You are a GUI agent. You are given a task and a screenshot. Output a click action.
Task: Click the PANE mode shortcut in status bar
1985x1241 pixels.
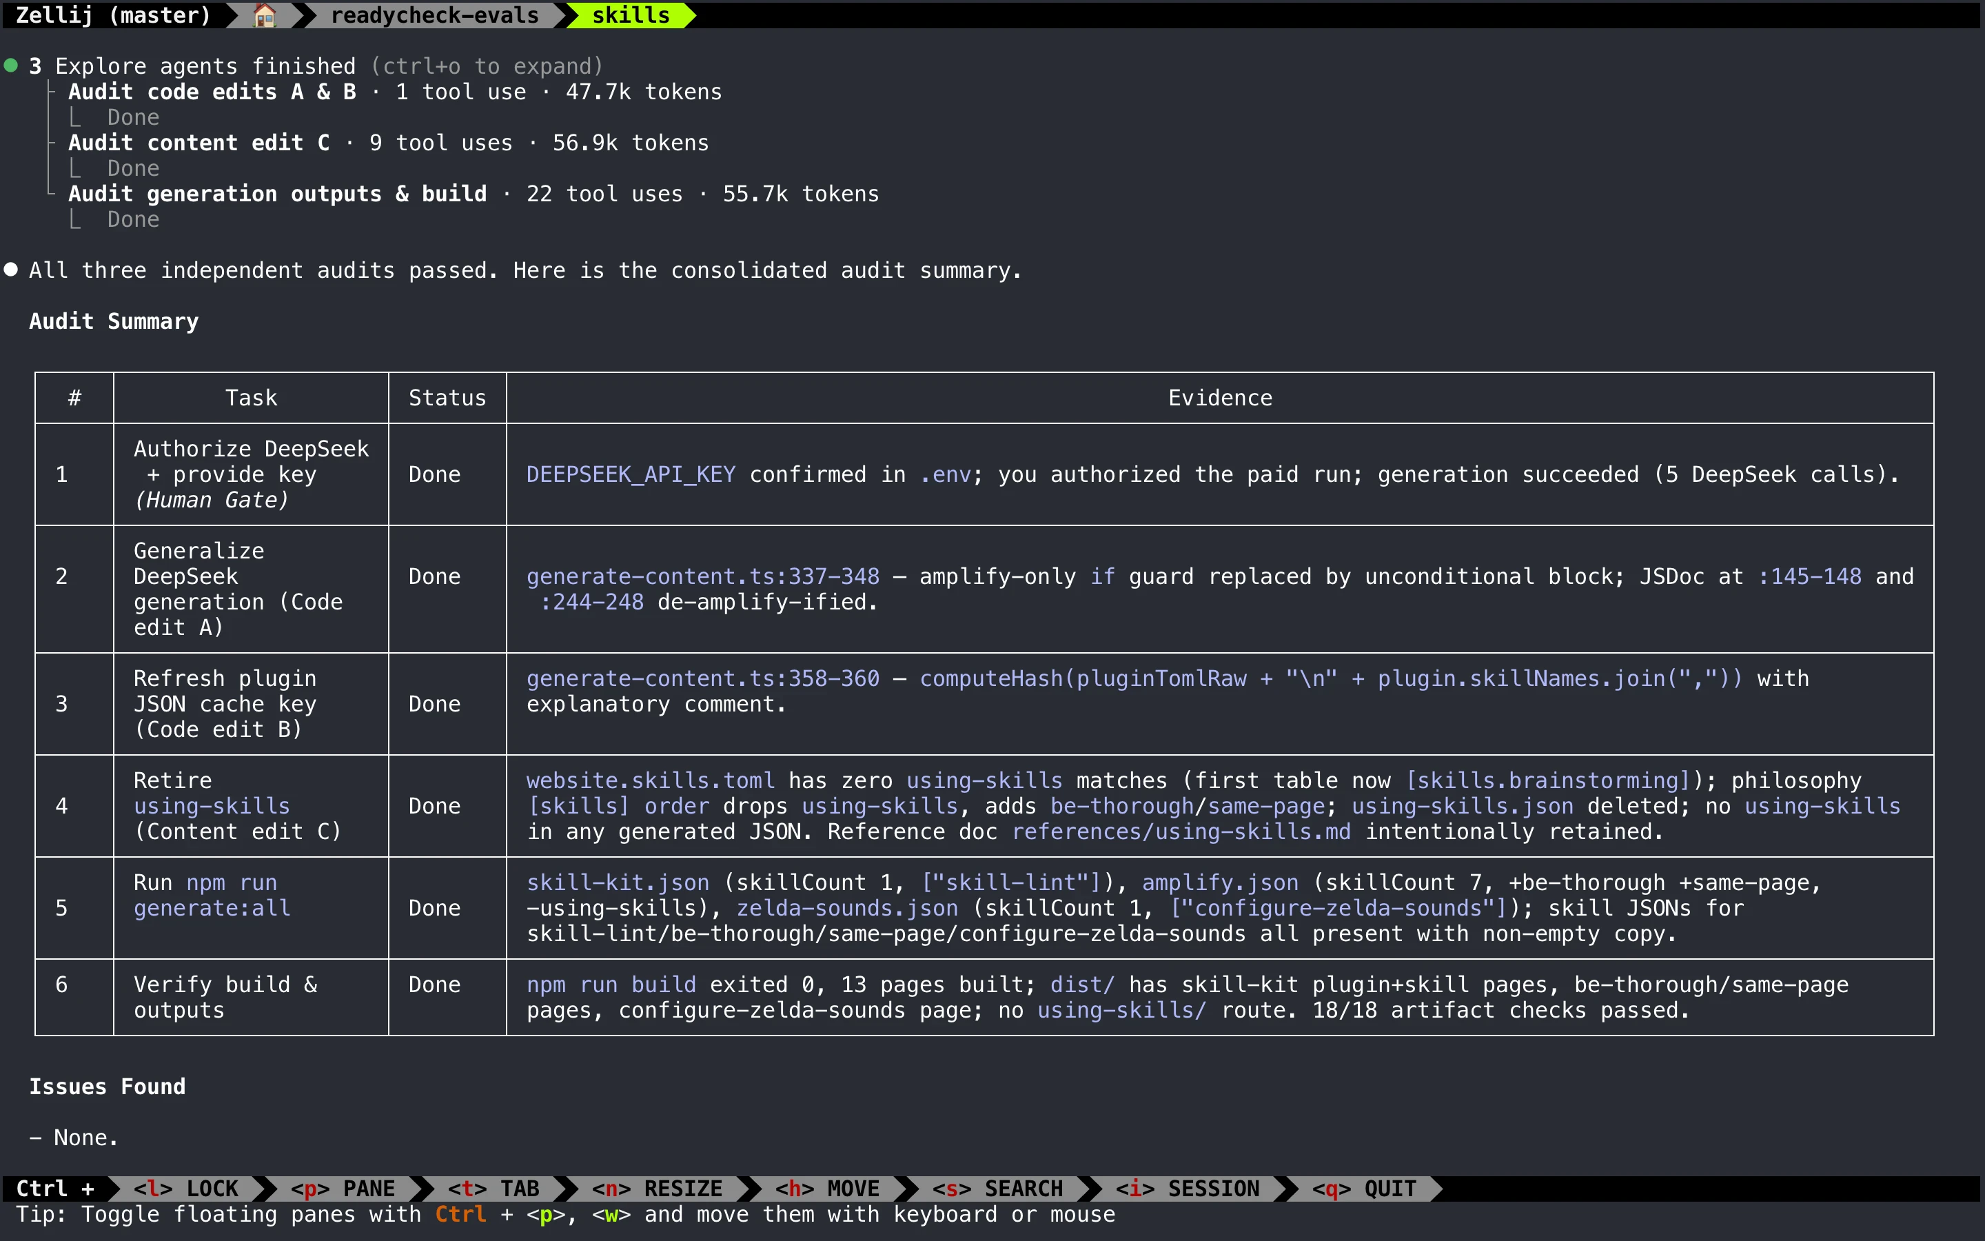click(x=343, y=1188)
